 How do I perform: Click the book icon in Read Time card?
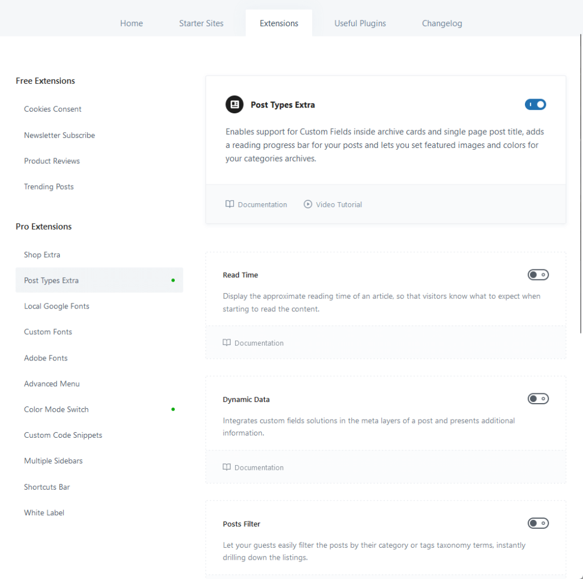coord(227,343)
